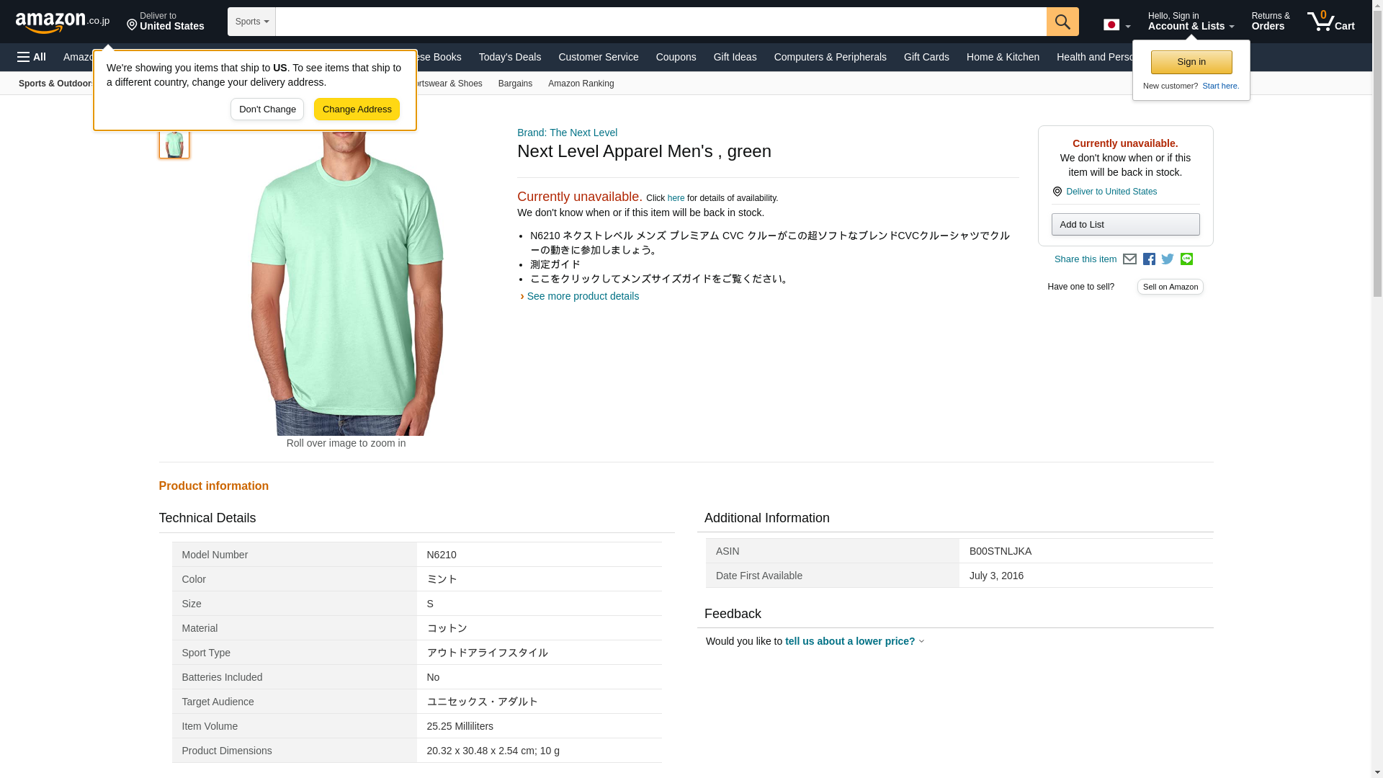Click the Change Address button
1383x778 pixels.
click(357, 109)
